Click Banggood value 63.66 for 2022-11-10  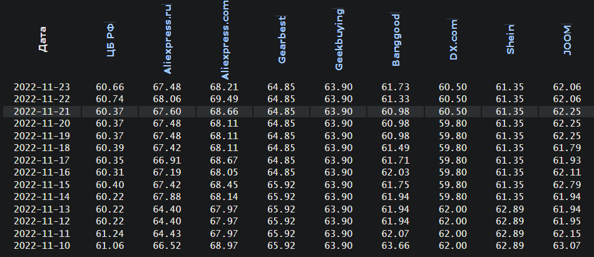[396, 246]
